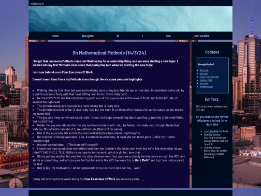The width and height of the screenshot is (261, 196).
Task: Follow the other sports hub link
Action: 209,77
